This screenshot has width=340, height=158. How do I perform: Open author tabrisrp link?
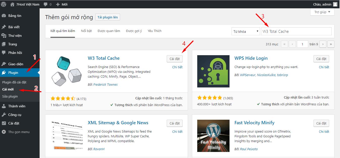click(282, 75)
